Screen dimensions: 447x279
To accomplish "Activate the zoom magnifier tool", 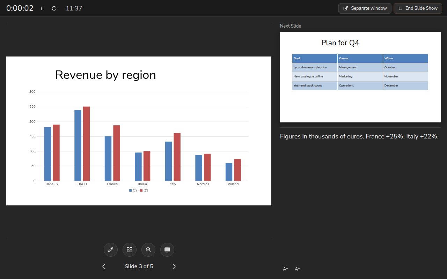I will tap(148, 250).
